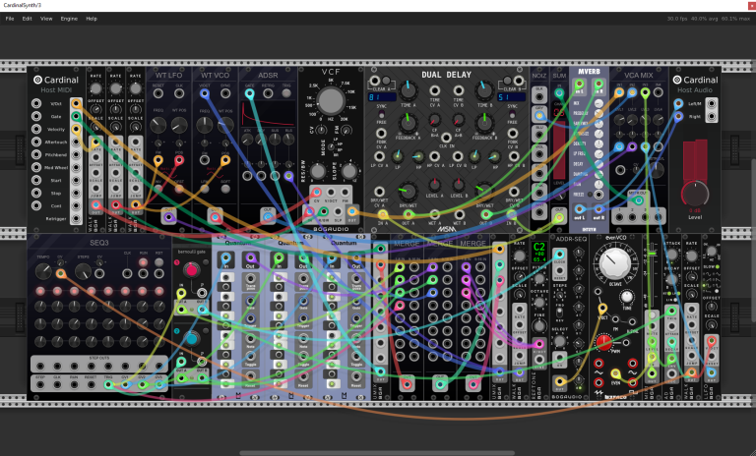Screen dimensions: 756x456
Task: Click the VCA MIX IN4 input jack
Action: point(659,92)
